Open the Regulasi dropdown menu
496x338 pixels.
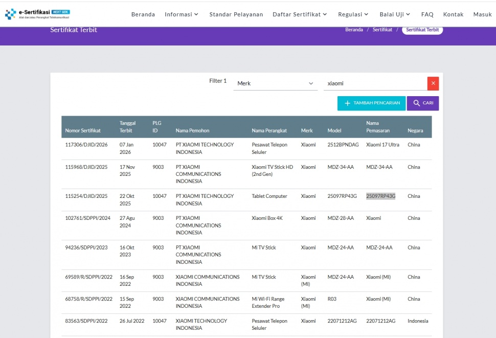coord(353,14)
